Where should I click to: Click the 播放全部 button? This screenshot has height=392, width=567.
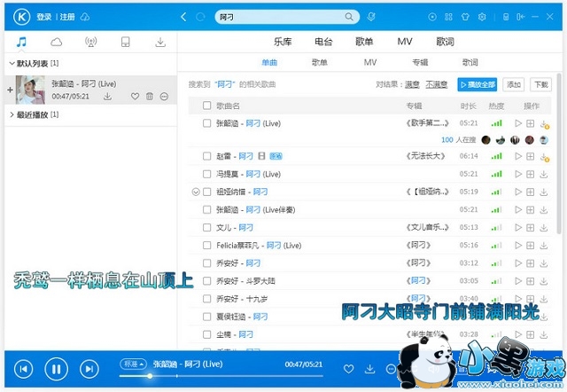tap(477, 84)
